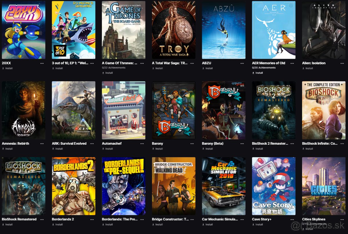Open the options menu for Car Mechanic Simulator 2018

(242, 219)
